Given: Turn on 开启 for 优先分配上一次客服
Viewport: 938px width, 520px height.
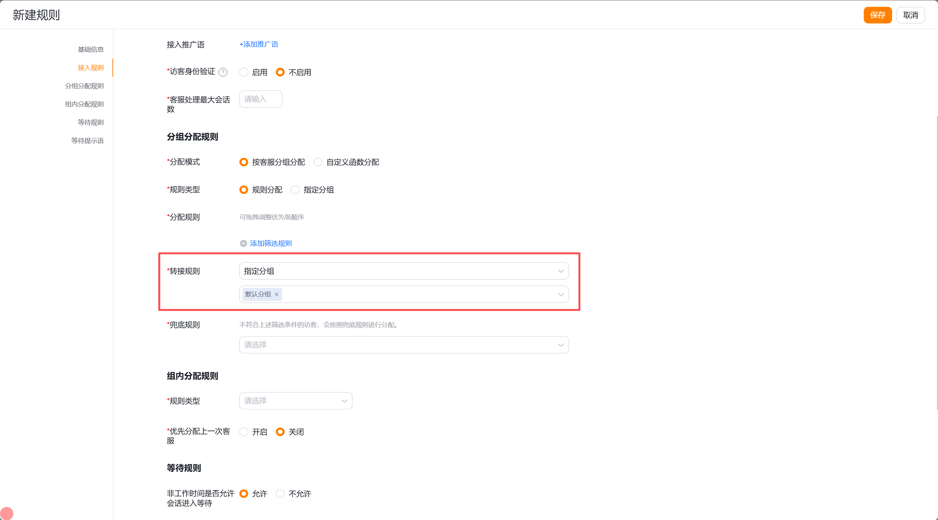Looking at the screenshot, I should (x=244, y=432).
